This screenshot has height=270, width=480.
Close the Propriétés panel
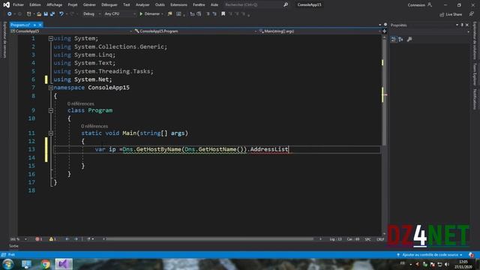[x=467, y=25]
